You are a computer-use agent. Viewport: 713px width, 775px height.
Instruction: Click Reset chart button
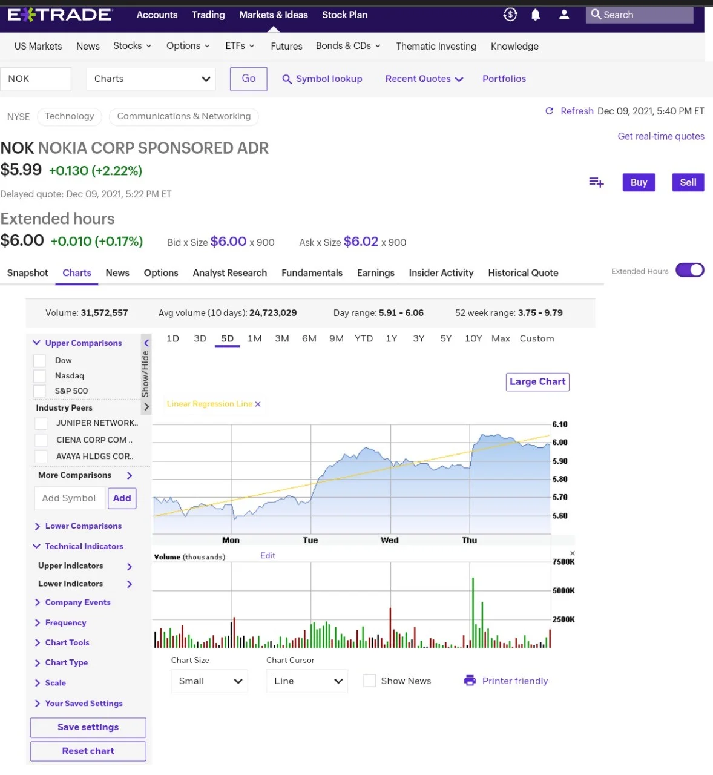tap(88, 751)
